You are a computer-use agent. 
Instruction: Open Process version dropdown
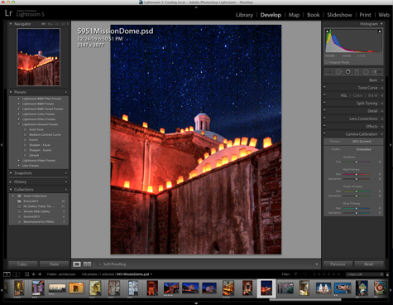[x=363, y=142]
